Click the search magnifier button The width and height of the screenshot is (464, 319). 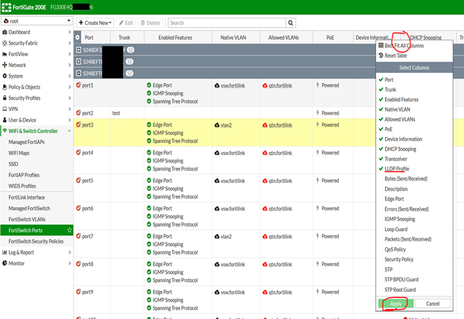pos(290,23)
